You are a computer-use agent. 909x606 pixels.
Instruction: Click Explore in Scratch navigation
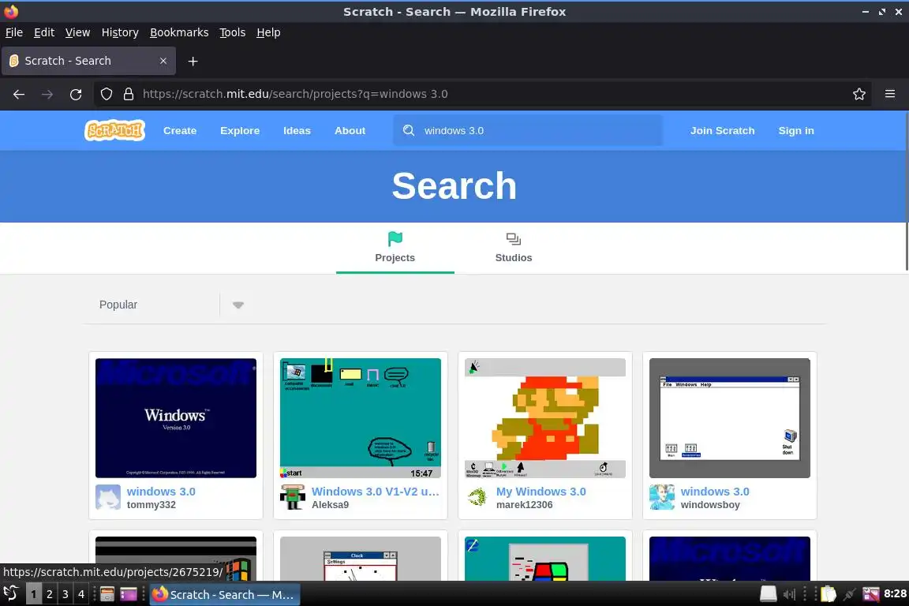pyautogui.click(x=240, y=130)
